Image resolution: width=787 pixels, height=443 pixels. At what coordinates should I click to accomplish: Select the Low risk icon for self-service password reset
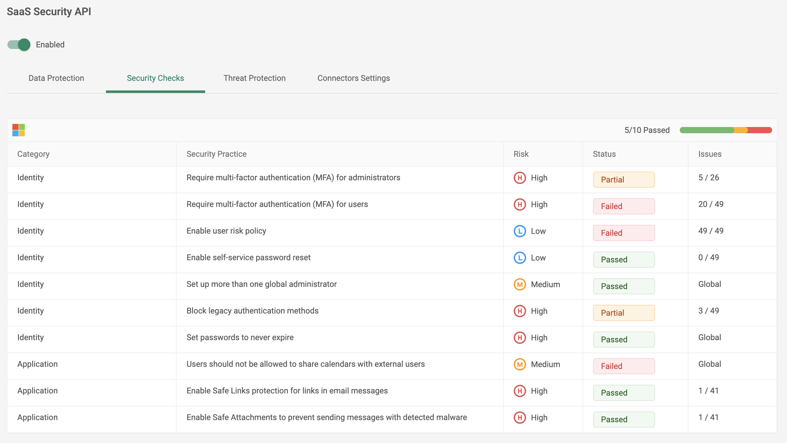pyautogui.click(x=520, y=257)
